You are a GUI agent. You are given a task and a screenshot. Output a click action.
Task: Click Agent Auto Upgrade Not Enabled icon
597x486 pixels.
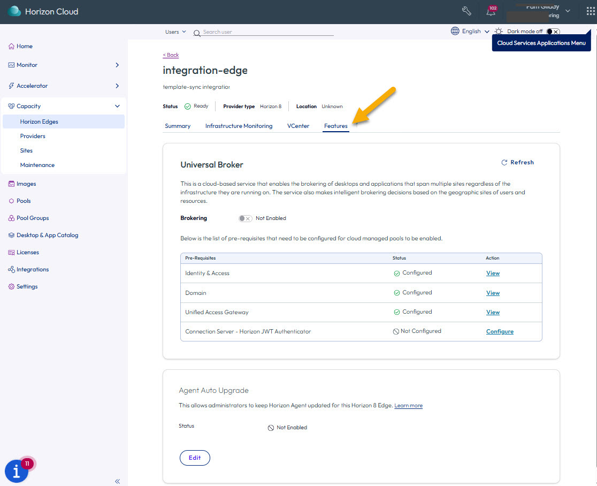[271, 428]
